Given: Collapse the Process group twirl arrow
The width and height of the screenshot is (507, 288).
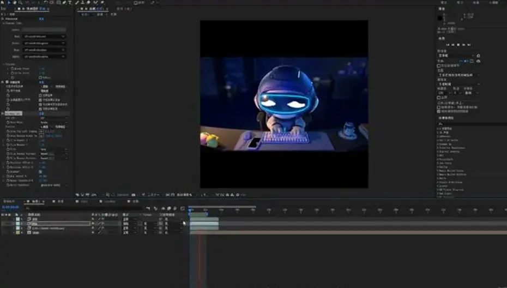Looking at the screenshot, I should point(4,64).
